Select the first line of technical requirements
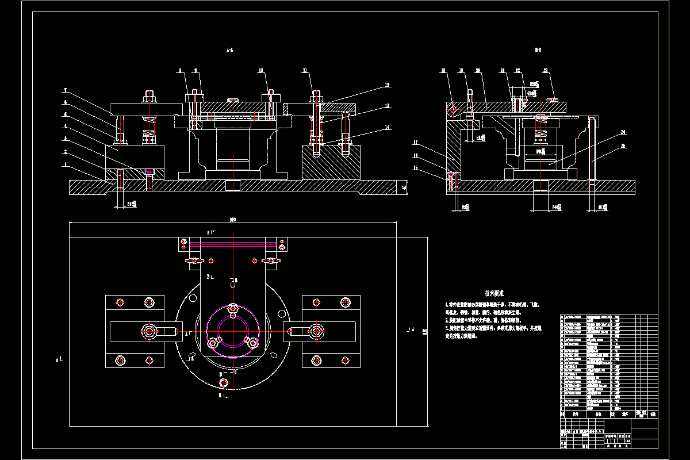This screenshot has height=460, width=690. (492, 304)
